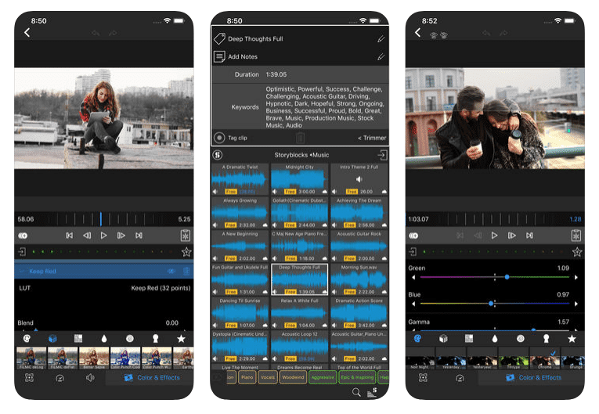Increase Green value with its right arrow
Screen dimensions: 599x414
[576, 277]
